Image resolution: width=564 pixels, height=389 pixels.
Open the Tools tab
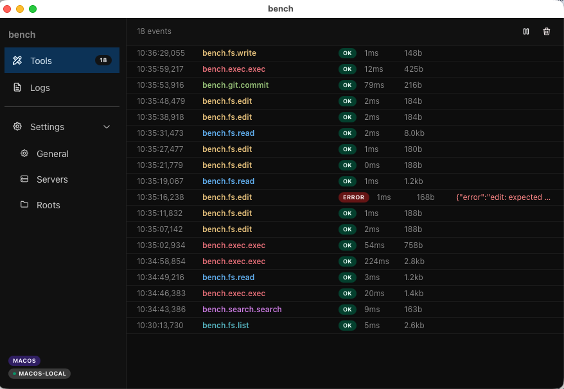[62, 60]
